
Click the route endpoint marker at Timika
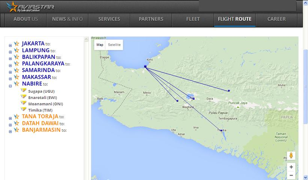(x=221, y=130)
